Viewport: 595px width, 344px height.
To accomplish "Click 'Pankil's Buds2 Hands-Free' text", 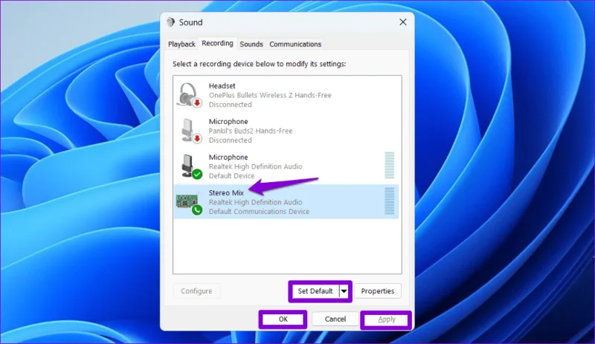I will coord(251,131).
